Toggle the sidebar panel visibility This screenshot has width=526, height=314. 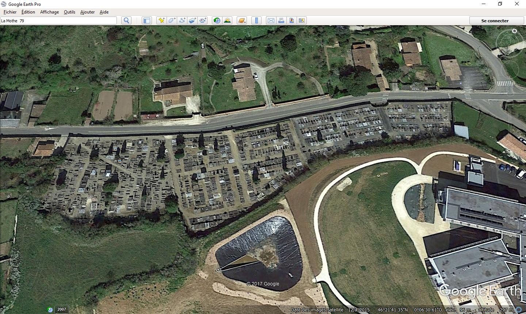click(x=146, y=20)
